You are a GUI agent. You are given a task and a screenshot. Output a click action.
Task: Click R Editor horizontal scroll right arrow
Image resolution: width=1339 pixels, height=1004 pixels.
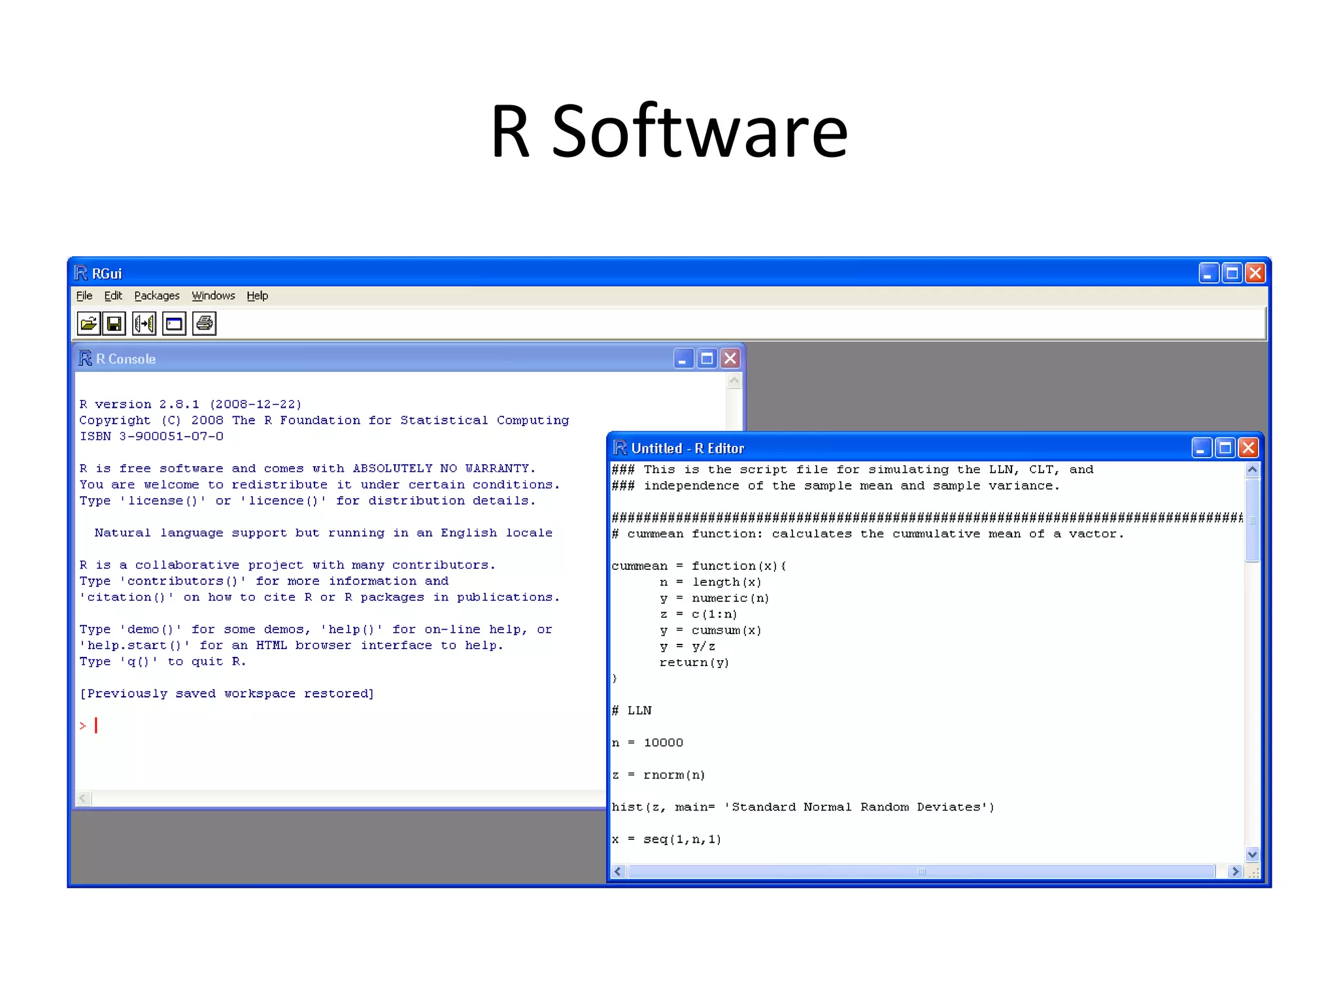coord(1235,871)
